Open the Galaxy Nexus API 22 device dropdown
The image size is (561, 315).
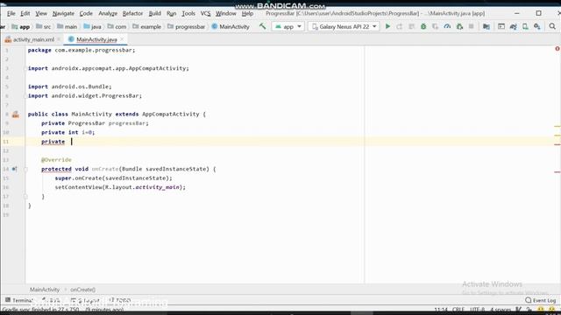344,26
